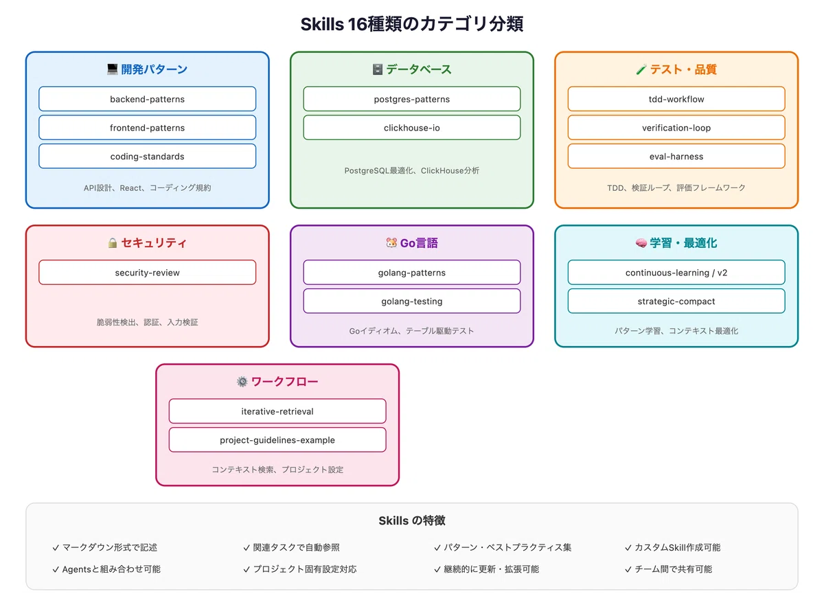Click the golang-testing skill box
Screen dimensions: 824x607
click(412, 301)
